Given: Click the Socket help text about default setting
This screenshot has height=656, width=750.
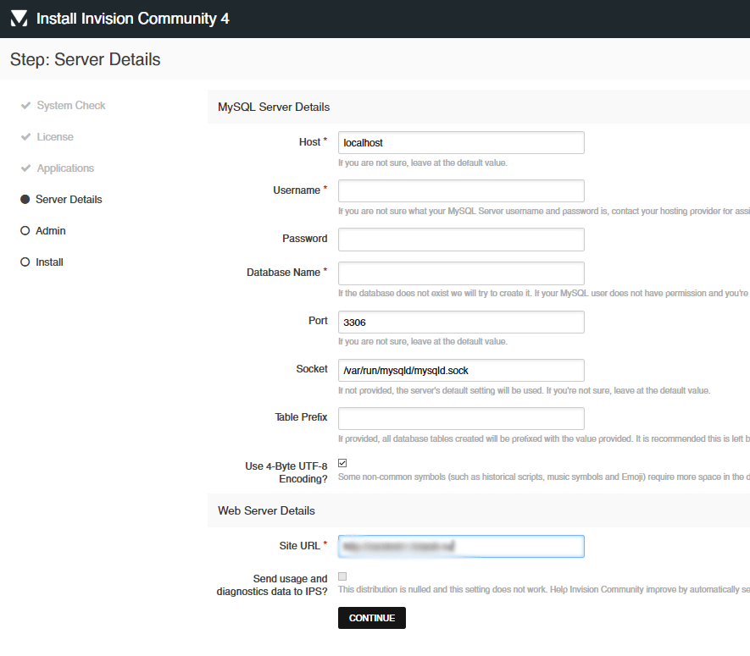Looking at the screenshot, I should 525,391.
